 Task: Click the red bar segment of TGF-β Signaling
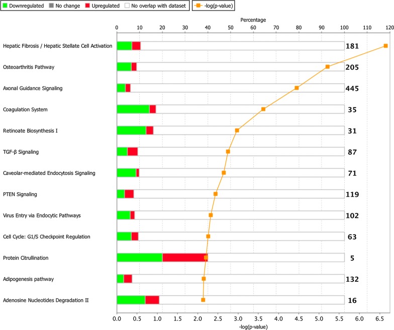click(133, 152)
